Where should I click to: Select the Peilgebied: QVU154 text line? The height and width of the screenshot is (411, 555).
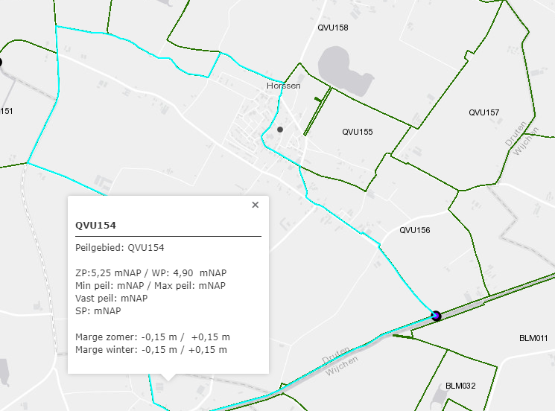[x=120, y=248]
